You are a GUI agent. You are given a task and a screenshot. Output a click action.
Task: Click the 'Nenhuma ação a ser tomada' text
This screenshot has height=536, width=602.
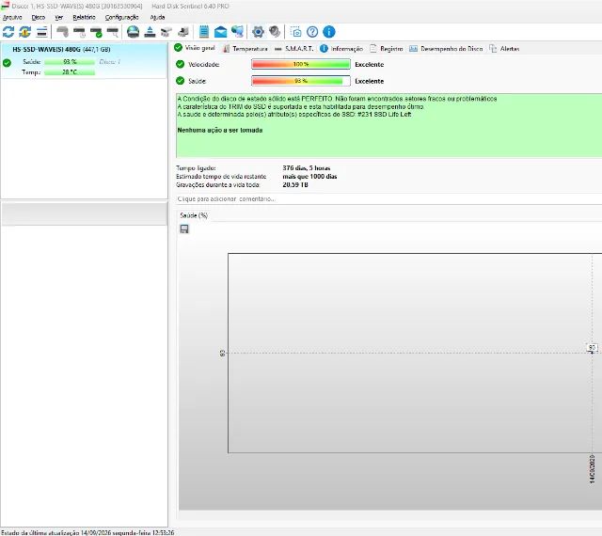pyautogui.click(x=220, y=130)
